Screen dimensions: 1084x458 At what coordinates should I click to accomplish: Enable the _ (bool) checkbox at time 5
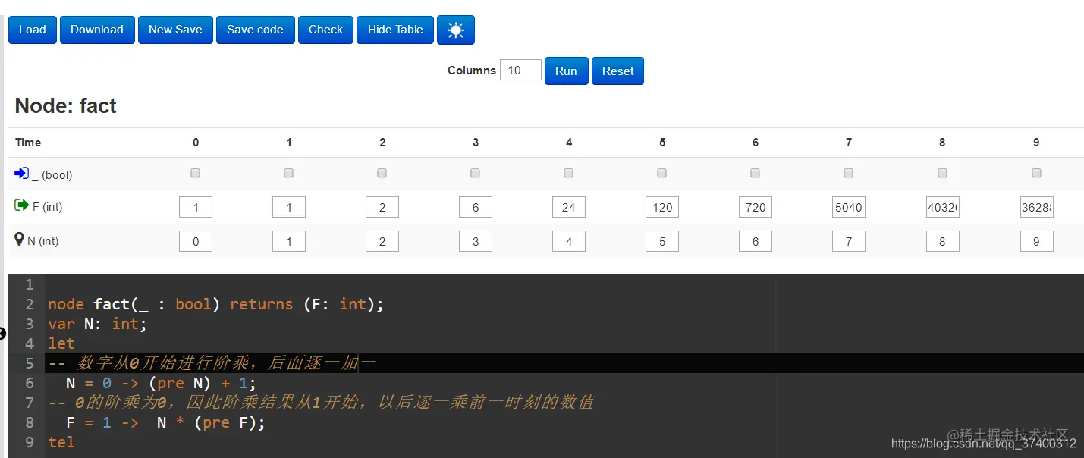click(661, 172)
